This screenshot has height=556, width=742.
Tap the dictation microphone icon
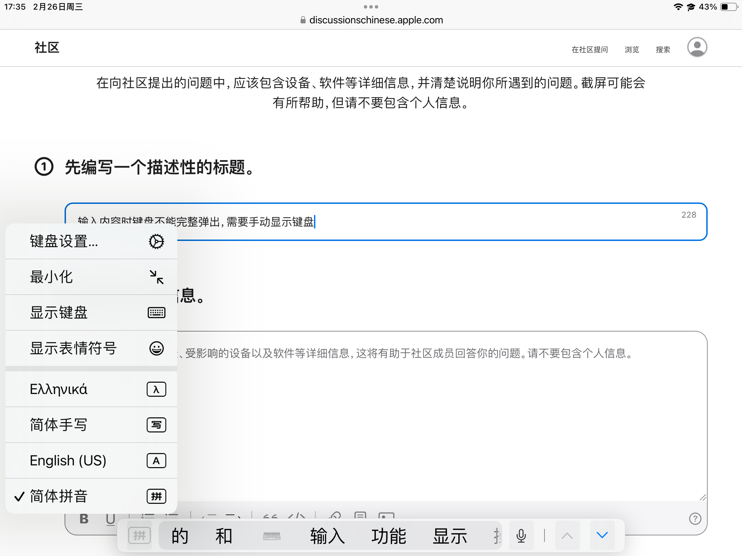(521, 536)
